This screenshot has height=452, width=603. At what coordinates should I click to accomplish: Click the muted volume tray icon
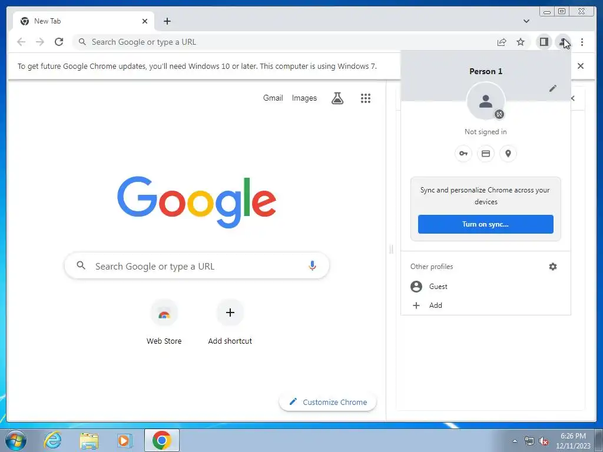[544, 441]
